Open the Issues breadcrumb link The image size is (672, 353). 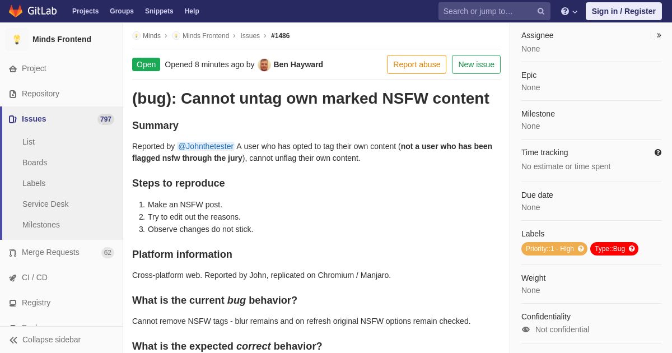tap(250, 36)
